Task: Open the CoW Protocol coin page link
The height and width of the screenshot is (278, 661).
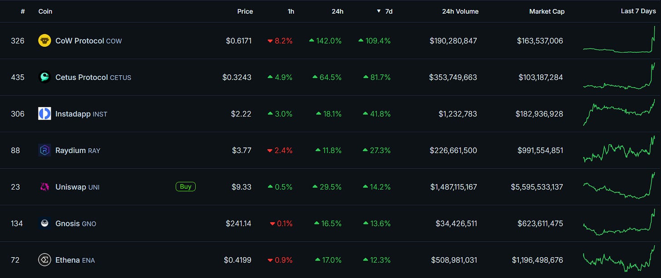Action: [89, 41]
